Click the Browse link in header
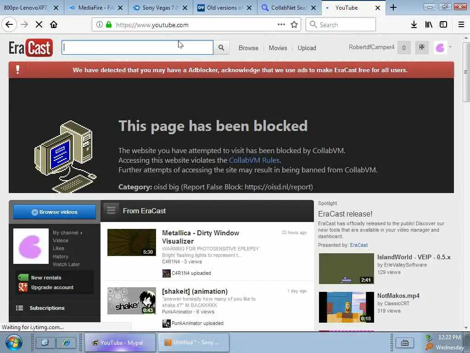 click(x=248, y=48)
